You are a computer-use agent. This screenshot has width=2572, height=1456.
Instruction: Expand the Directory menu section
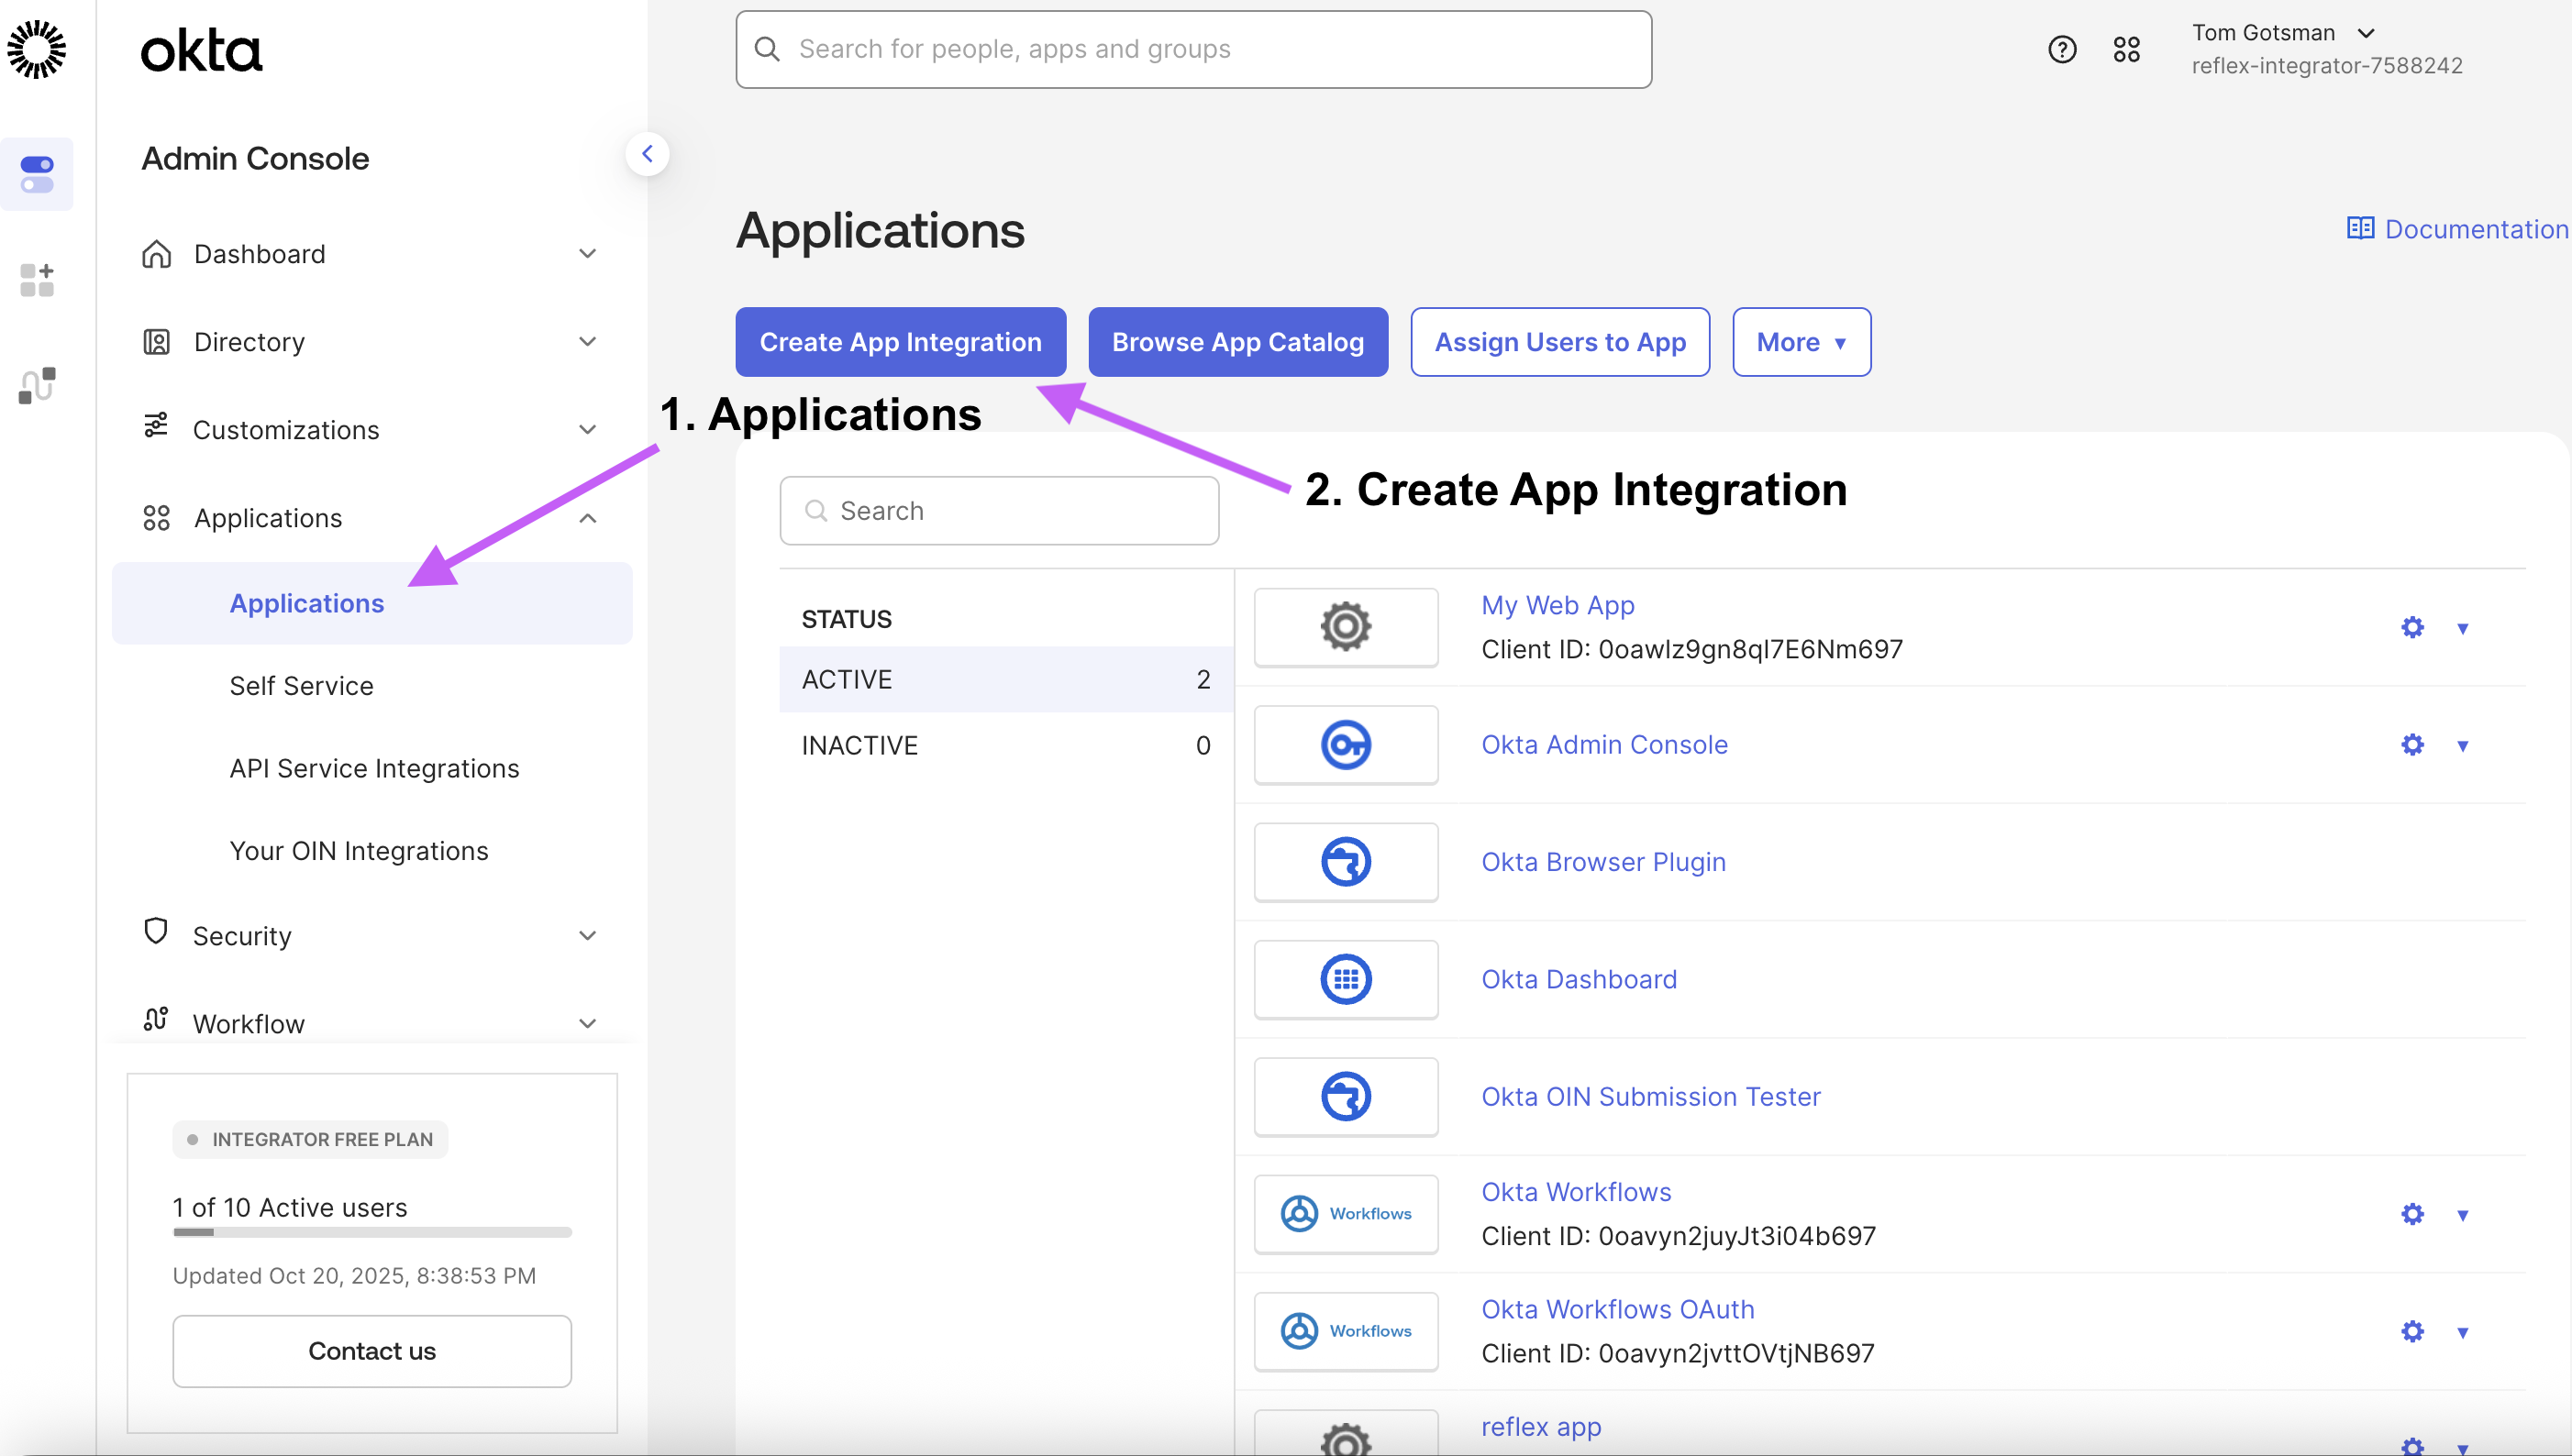(371, 342)
